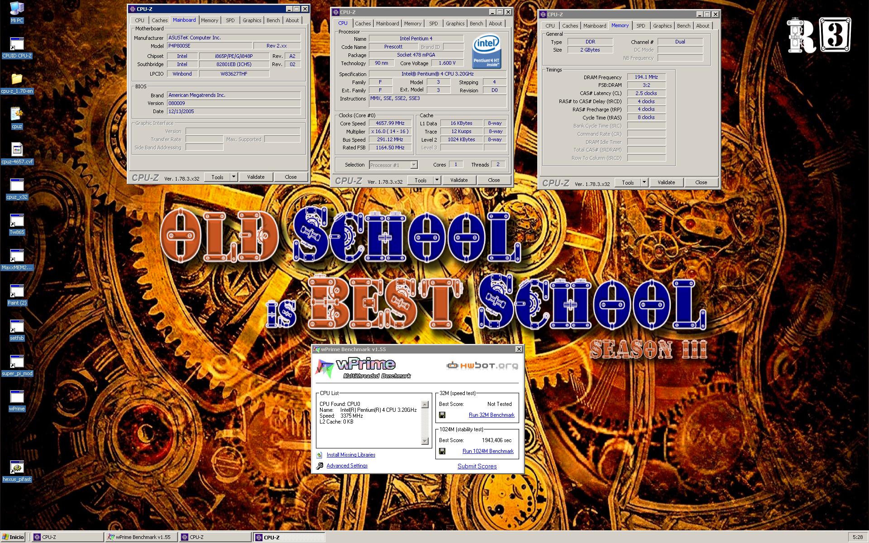Open the cpuz text file icon

pyautogui.click(x=17, y=114)
